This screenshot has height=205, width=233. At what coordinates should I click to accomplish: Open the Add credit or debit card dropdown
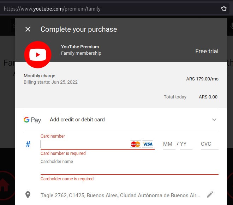tap(77, 120)
